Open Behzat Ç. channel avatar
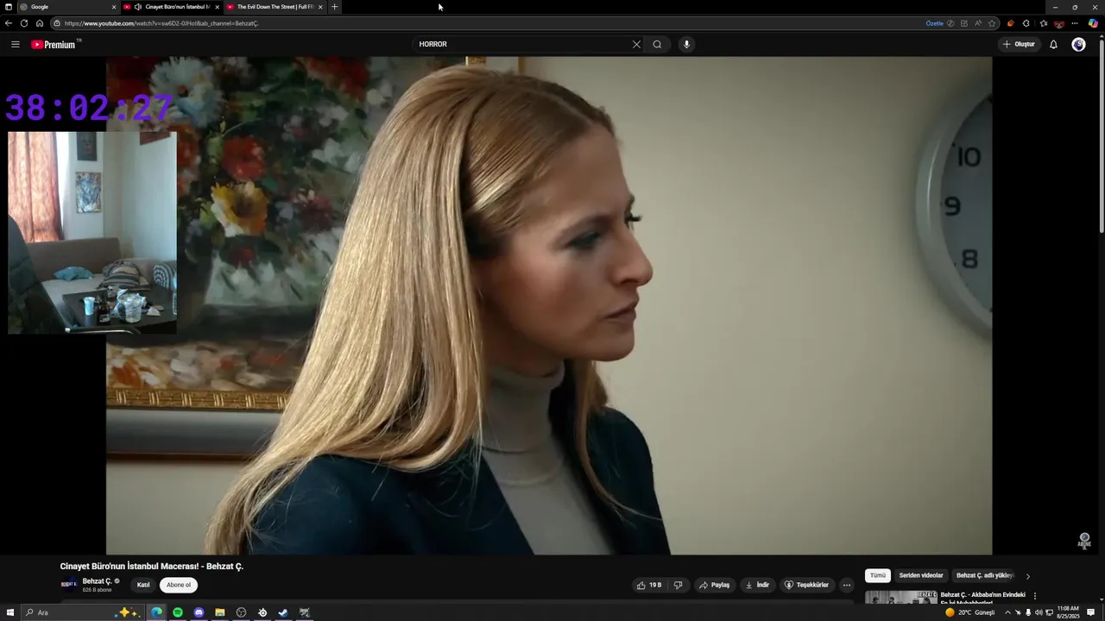This screenshot has height=621, width=1105. coord(68,585)
